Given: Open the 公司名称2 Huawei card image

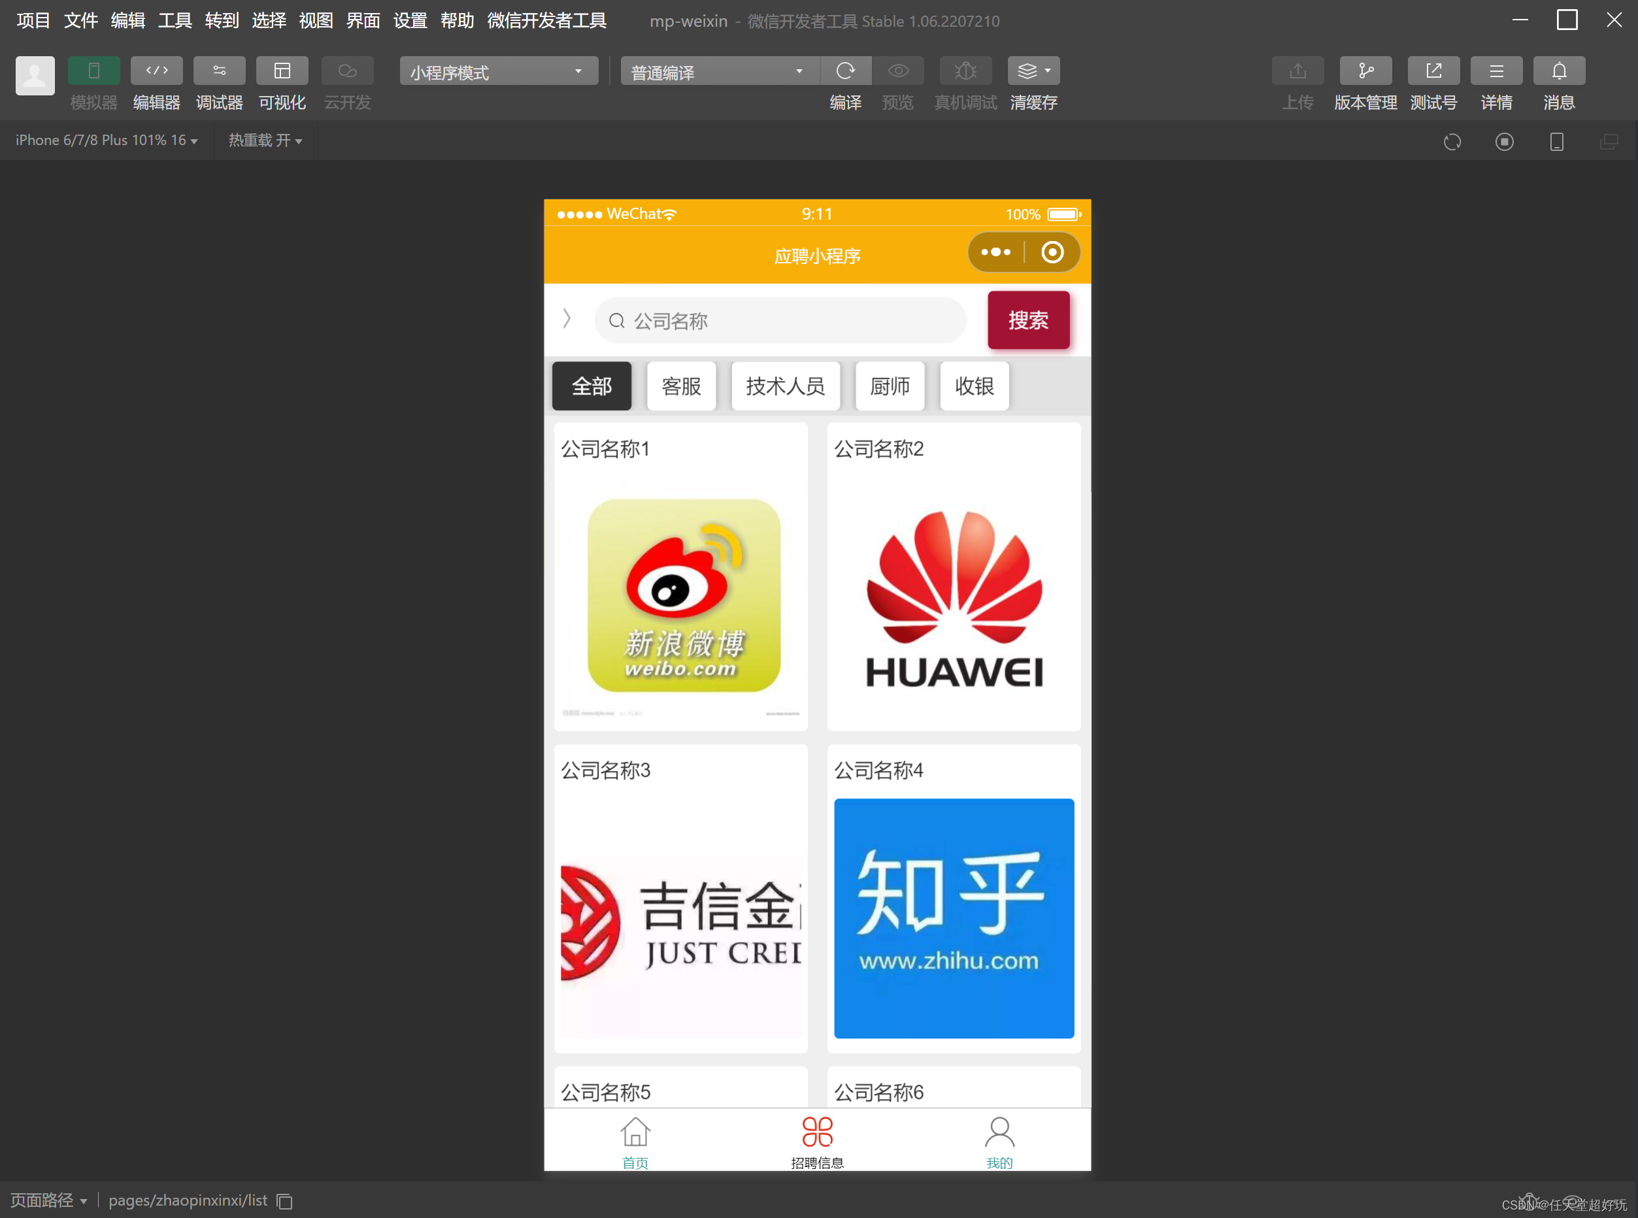Looking at the screenshot, I should point(954,597).
